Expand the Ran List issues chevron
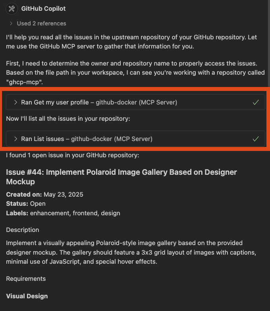Image resolution: width=270 pixels, height=311 pixels. pyautogui.click(x=15, y=139)
